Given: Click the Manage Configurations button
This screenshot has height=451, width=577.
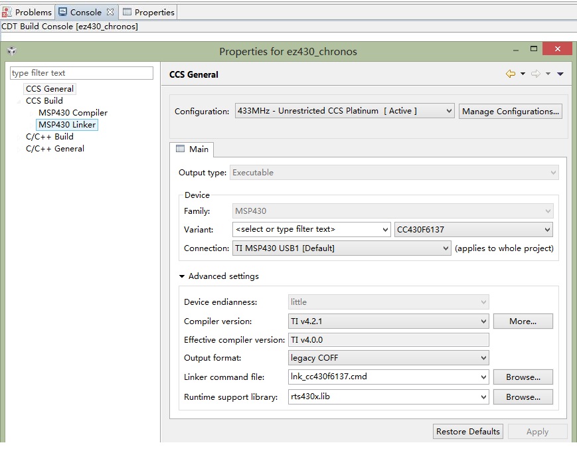Looking at the screenshot, I should pos(511,111).
